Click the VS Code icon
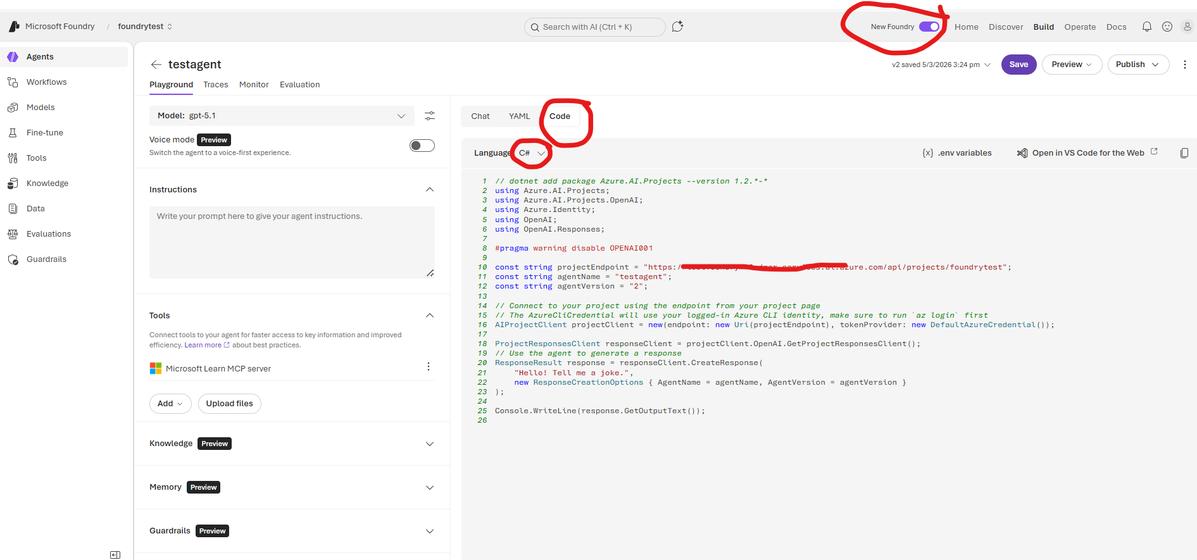 [x=1022, y=153]
